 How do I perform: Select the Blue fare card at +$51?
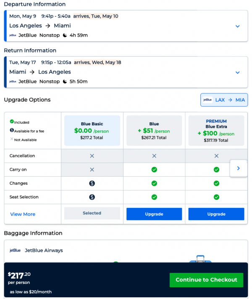pyautogui.click(x=154, y=130)
